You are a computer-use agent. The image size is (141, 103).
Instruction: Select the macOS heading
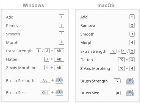tap(106, 5)
